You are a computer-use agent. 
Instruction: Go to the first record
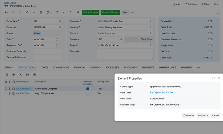tap(57, 12)
